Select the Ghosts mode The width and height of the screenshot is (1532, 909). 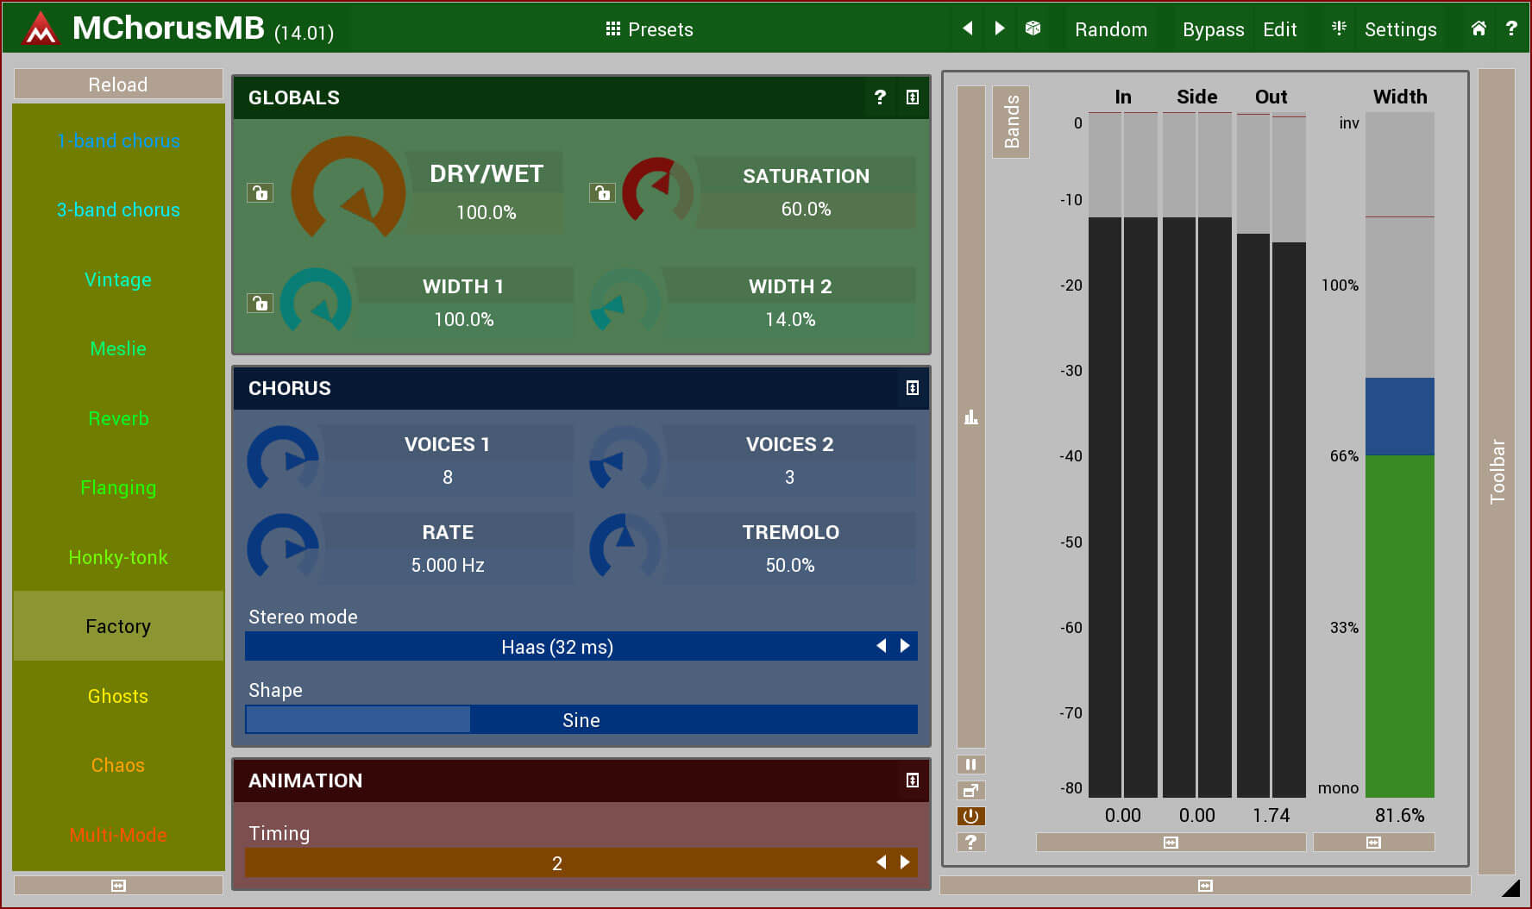point(118,696)
